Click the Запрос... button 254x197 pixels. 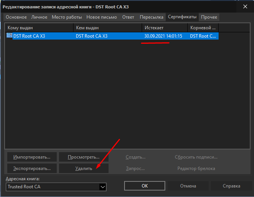(x=135, y=168)
